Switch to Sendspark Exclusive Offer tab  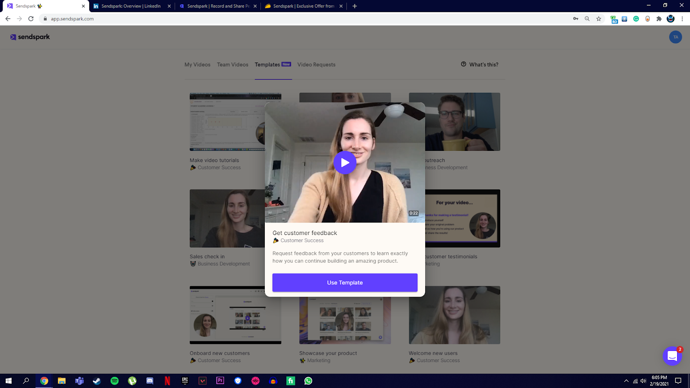point(304,6)
